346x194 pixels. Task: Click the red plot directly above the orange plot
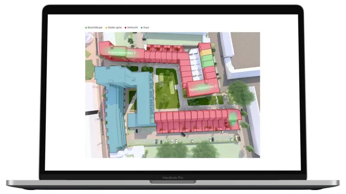(204, 47)
